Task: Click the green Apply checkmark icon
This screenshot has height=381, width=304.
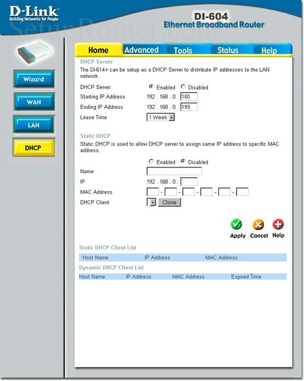Action: [236, 224]
